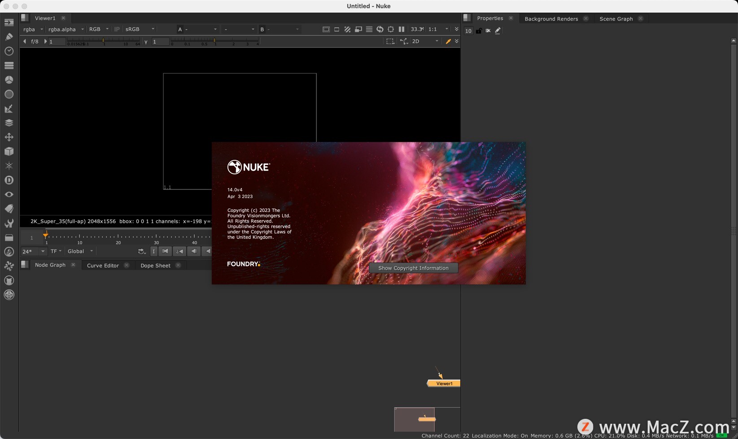The image size is (738, 439).
Task: Toggle the viewer gamma Y button
Action: pos(146,42)
